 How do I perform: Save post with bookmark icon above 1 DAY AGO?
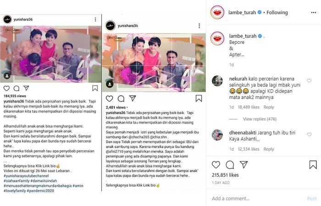313,165
